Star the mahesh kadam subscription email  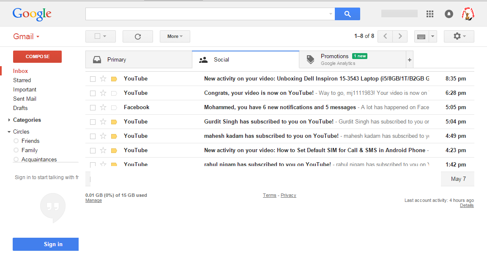pyautogui.click(x=103, y=136)
